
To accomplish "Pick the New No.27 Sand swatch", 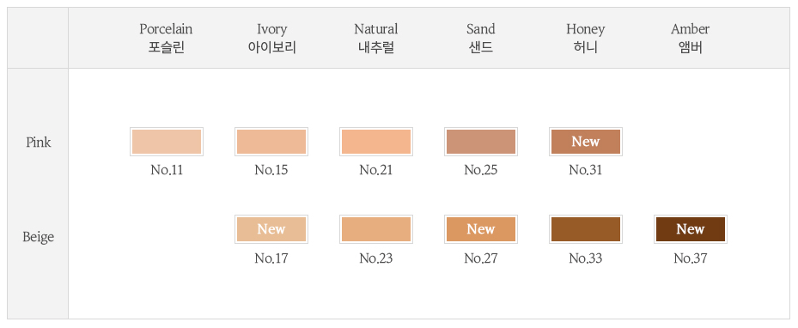I will tap(481, 229).
